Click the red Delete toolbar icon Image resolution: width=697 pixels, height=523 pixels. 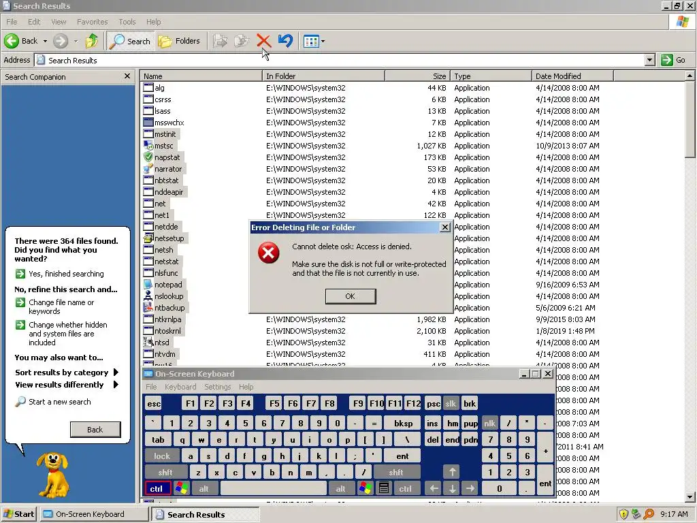[x=263, y=41]
